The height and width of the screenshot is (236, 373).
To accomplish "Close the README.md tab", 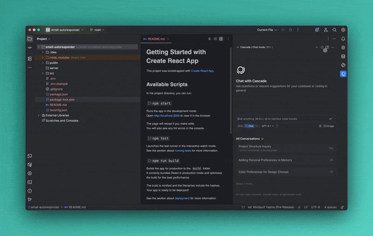I will 168,39.
